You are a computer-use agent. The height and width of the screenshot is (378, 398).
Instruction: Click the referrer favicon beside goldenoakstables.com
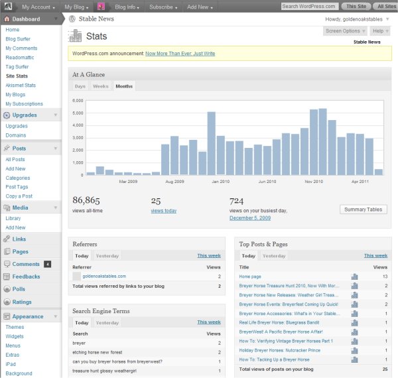[76, 277]
